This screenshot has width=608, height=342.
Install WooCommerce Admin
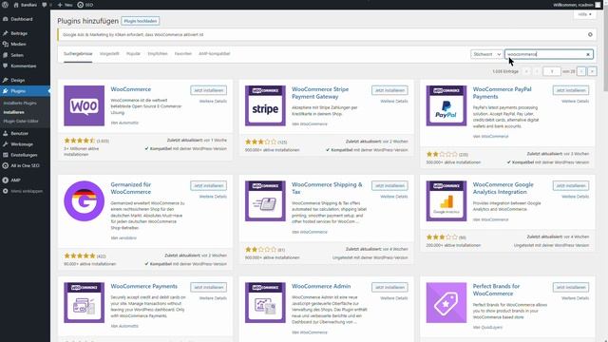click(389, 287)
